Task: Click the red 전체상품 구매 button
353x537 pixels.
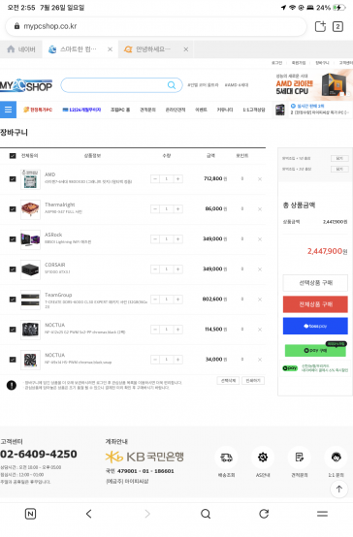Action: 315,304
